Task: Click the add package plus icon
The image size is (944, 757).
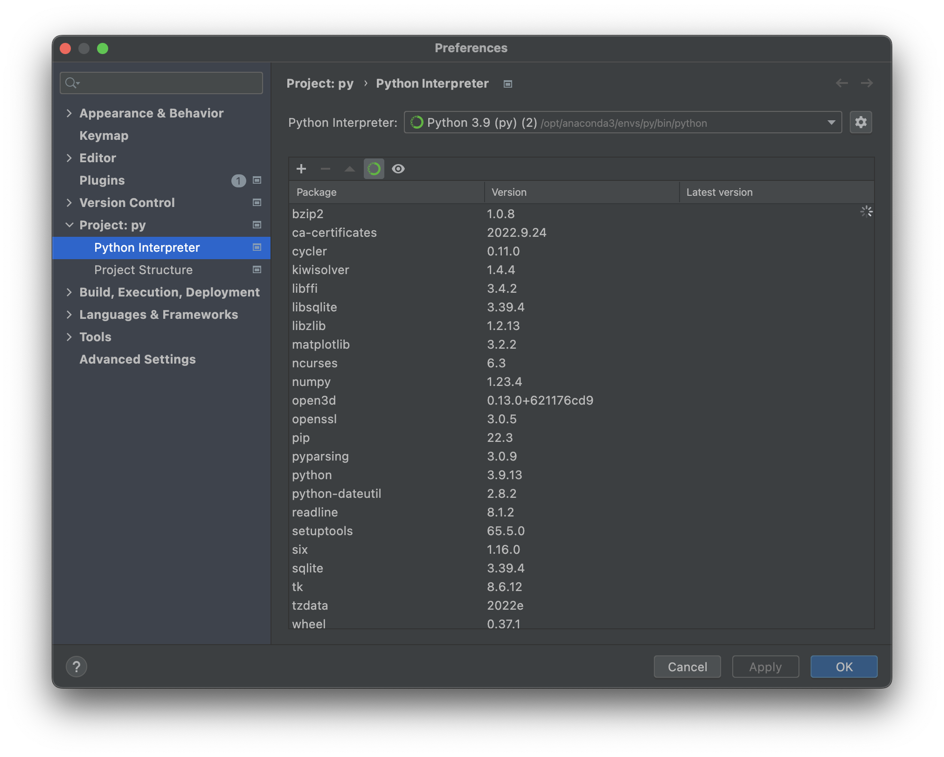Action: point(301,169)
